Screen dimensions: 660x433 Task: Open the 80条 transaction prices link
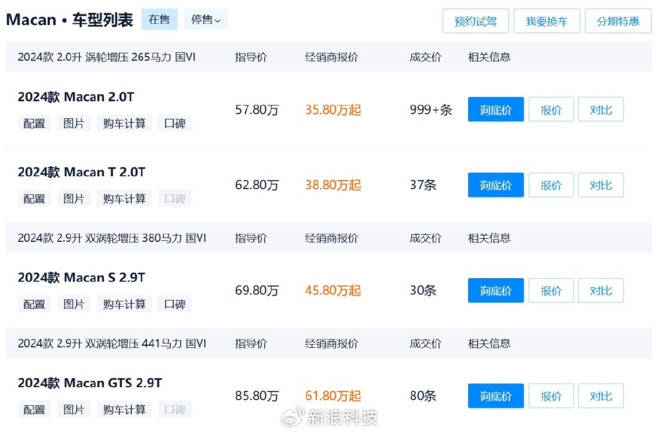(423, 396)
